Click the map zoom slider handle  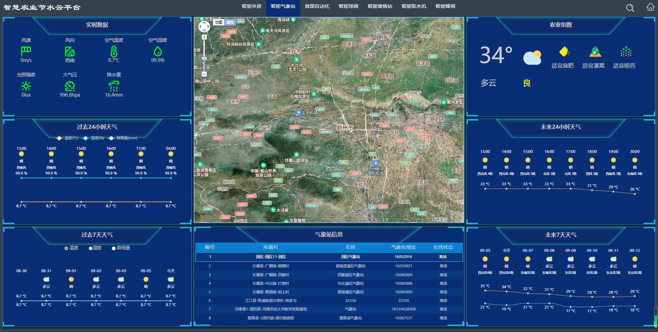point(204,59)
